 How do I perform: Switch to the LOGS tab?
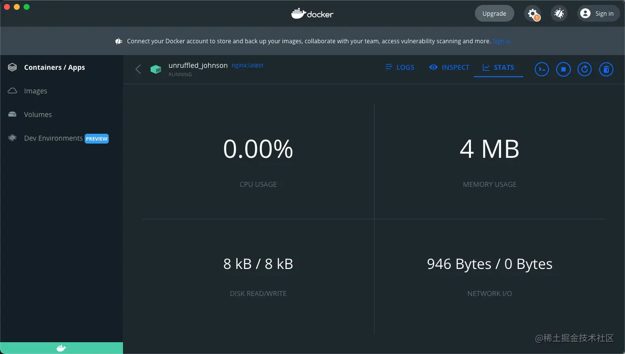pyautogui.click(x=400, y=67)
